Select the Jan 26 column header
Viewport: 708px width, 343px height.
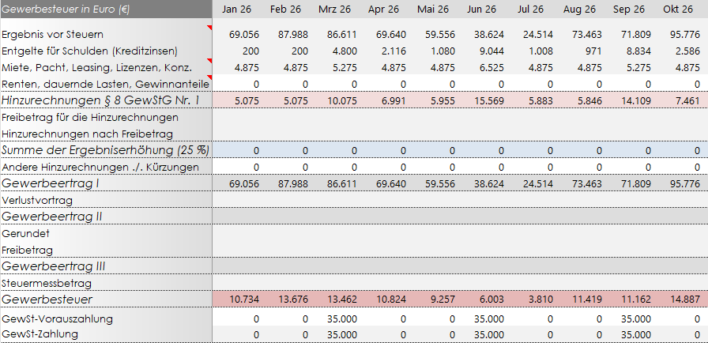pyautogui.click(x=235, y=9)
